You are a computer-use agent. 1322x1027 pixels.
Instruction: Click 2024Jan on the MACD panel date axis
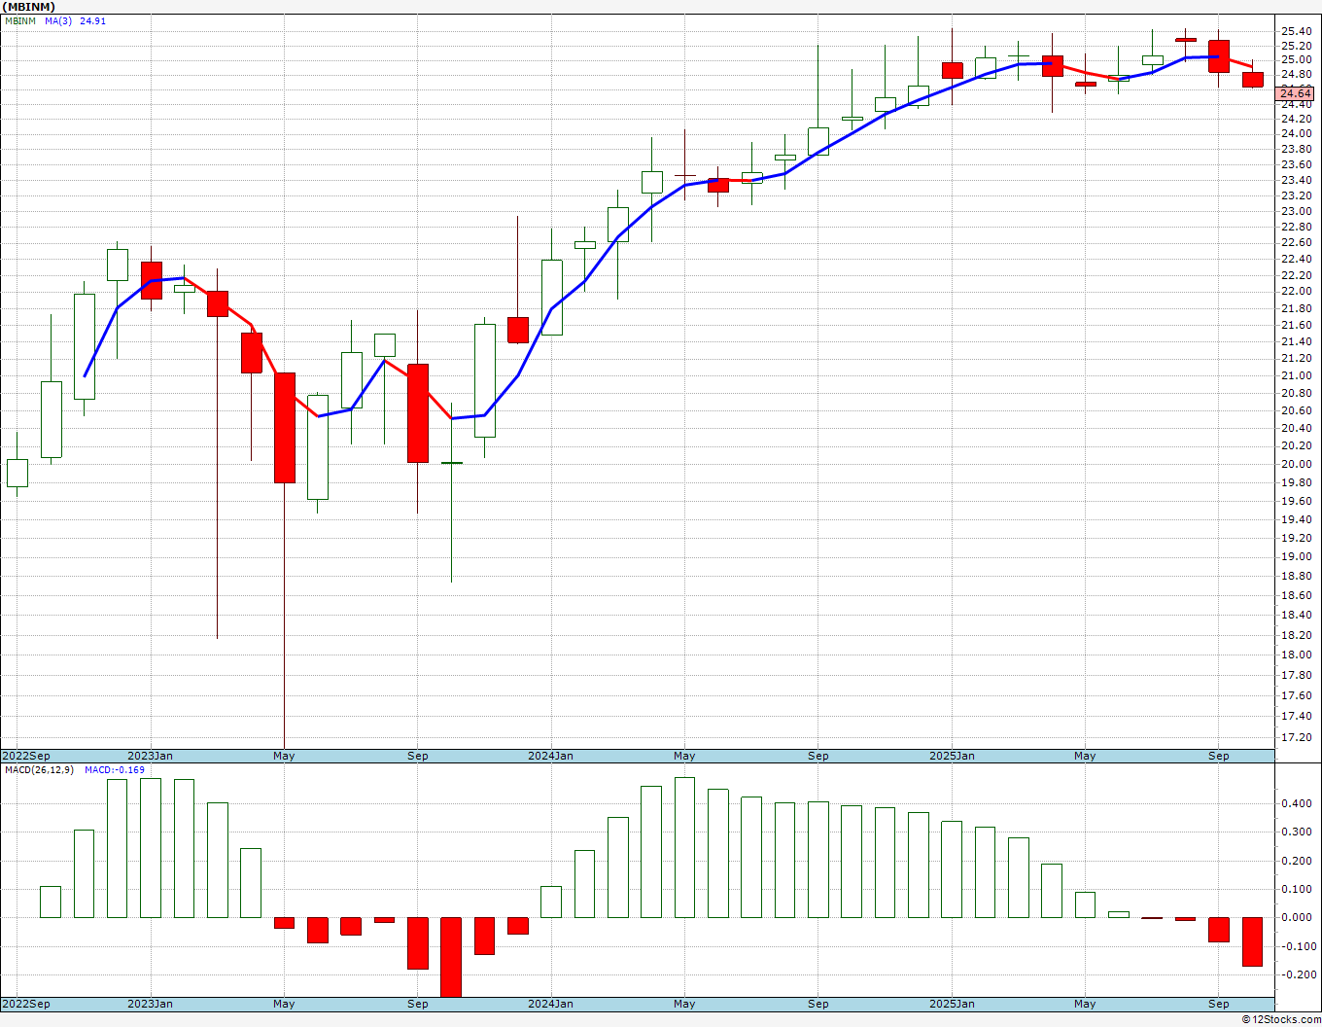tap(550, 1004)
